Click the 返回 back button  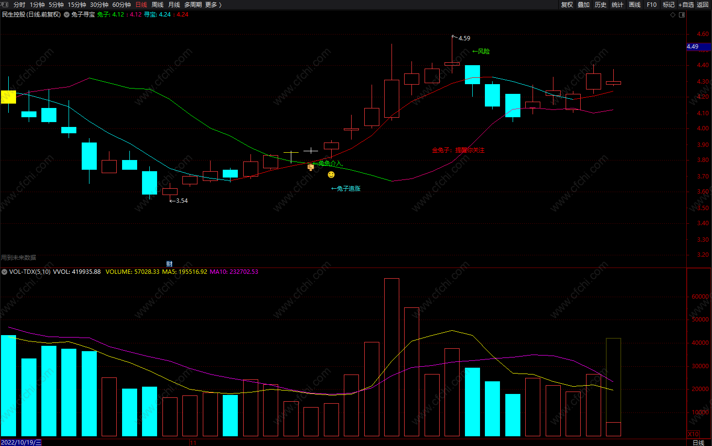point(703,4)
